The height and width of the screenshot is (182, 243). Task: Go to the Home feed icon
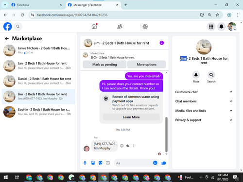click(x=94, y=27)
